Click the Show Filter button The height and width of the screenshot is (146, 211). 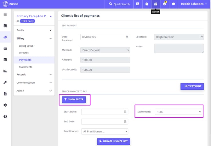[74, 99]
